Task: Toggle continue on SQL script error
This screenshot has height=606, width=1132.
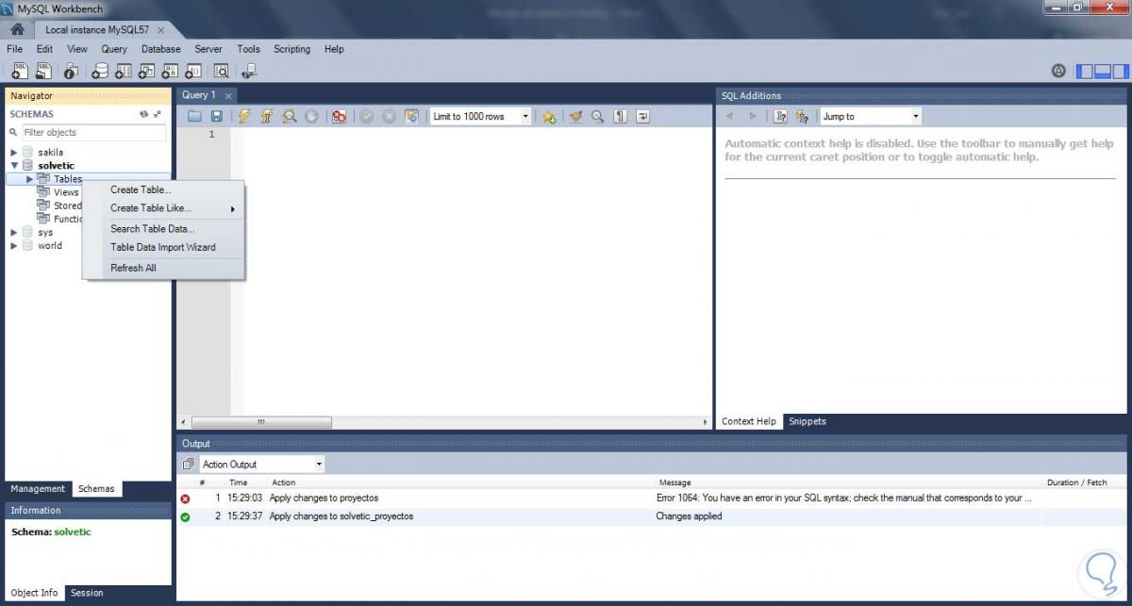Action: [x=339, y=117]
